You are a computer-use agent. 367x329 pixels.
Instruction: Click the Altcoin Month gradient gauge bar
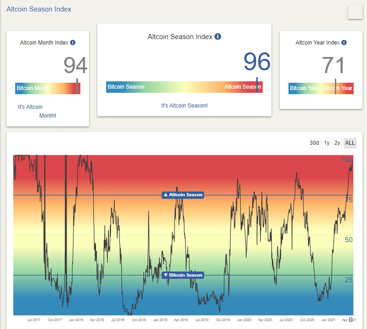(48, 88)
